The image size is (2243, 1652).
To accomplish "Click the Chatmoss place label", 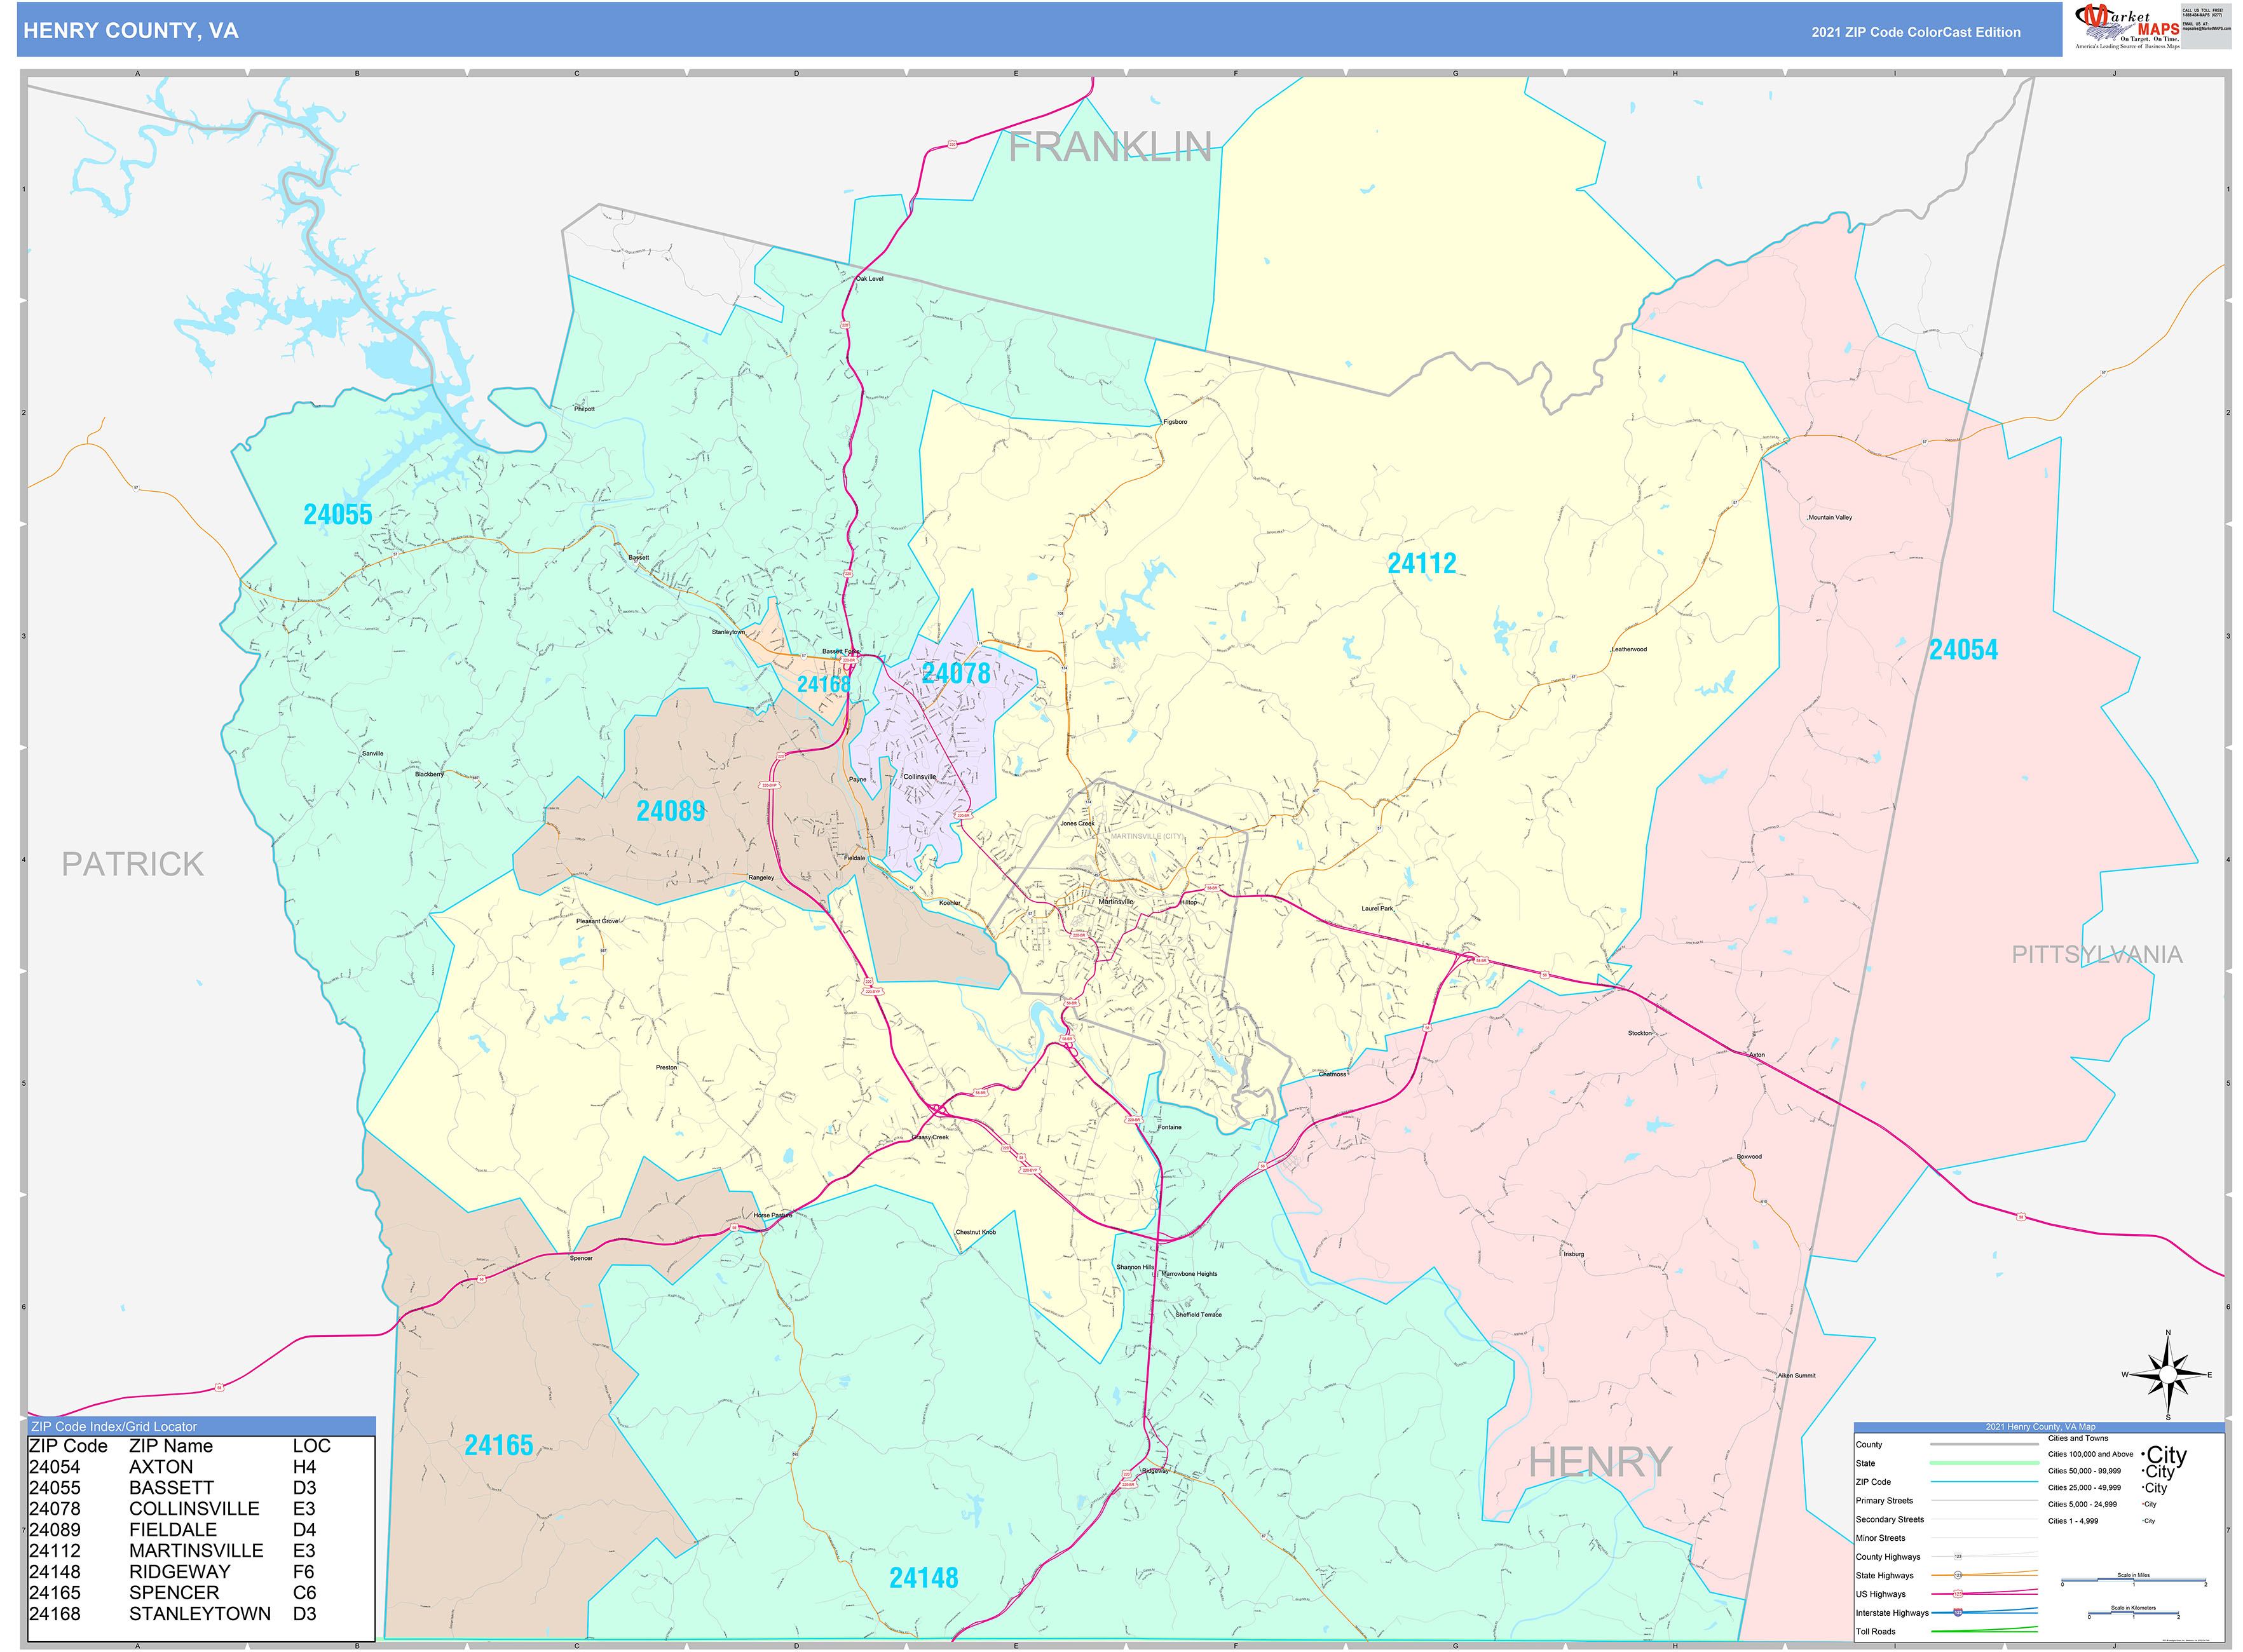I will tap(1333, 1075).
